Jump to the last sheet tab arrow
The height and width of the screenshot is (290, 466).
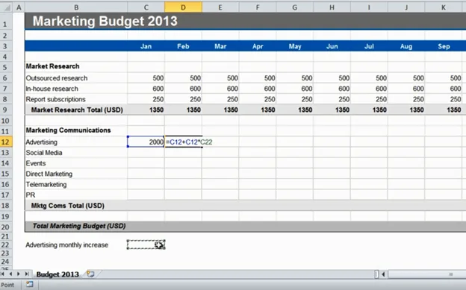[27, 274]
